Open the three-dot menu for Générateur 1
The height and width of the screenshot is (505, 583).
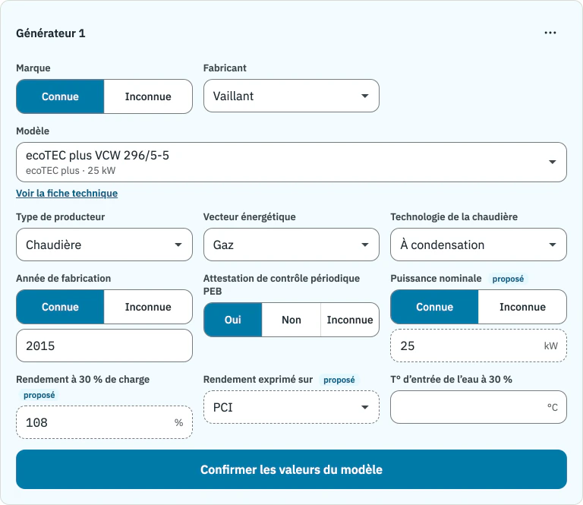(550, 33)
